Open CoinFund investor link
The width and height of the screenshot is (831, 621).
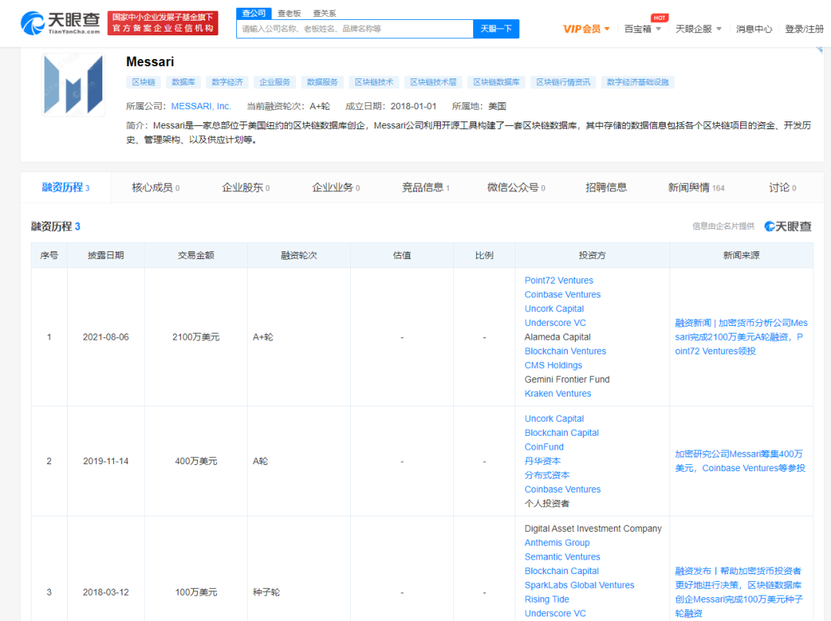pos(544,447)
